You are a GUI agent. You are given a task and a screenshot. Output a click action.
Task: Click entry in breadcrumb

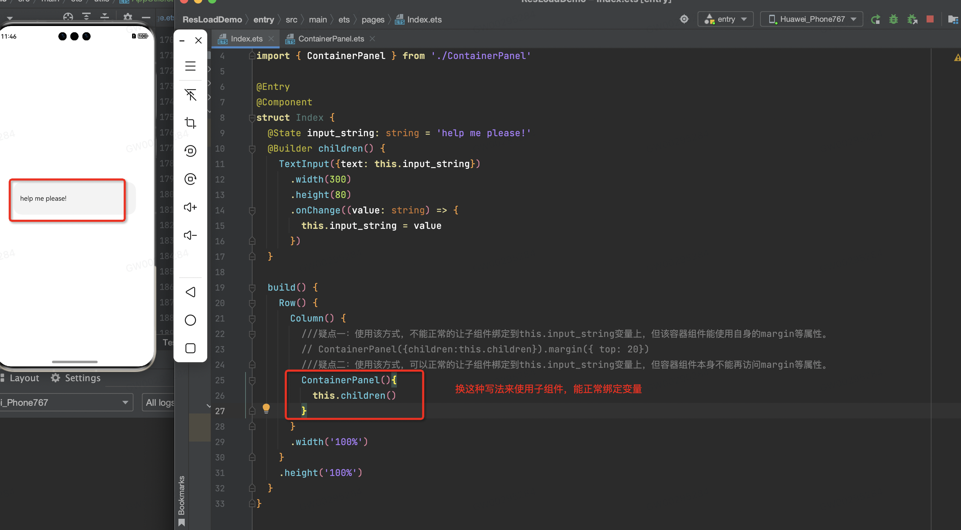click(x=263, y=19)
